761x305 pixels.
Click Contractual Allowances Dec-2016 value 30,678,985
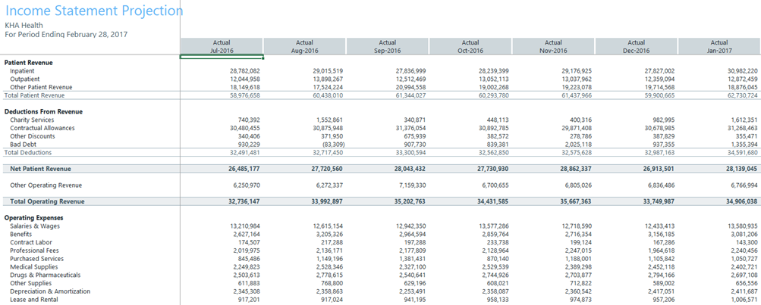(660, 128)
